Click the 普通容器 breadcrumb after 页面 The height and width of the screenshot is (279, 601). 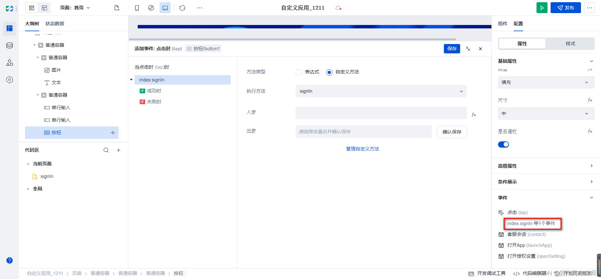[x=100, y=273]
